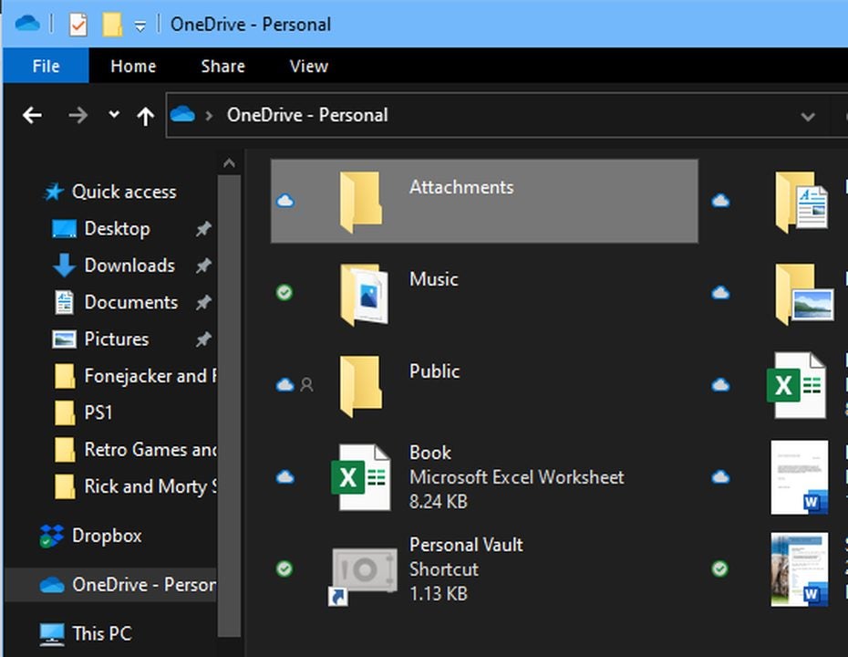Expand address bar breadcrumb chevron before OneDrive
Viewport: 848px width, 657px height.
click(x=209, y=115)
